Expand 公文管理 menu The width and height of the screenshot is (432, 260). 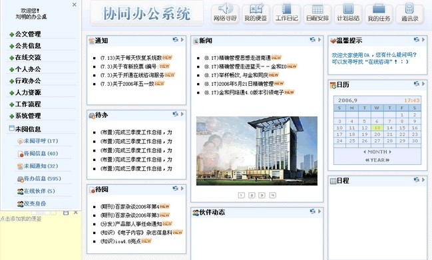pos(25,34)
